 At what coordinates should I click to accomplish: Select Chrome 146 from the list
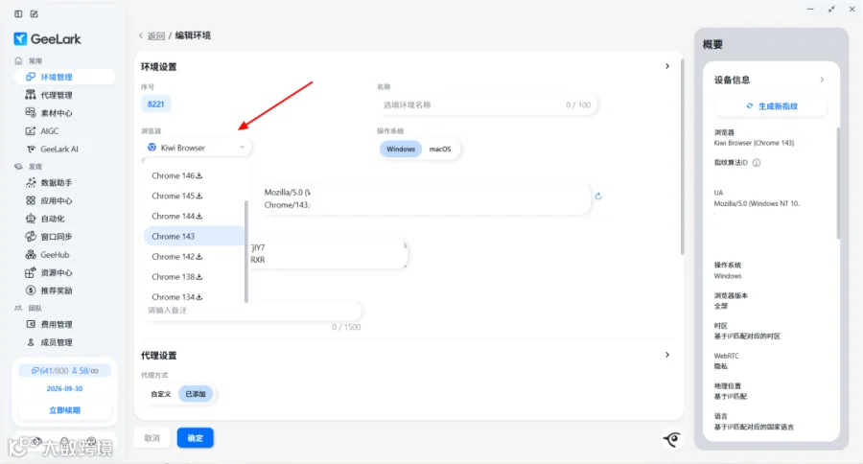194,175
